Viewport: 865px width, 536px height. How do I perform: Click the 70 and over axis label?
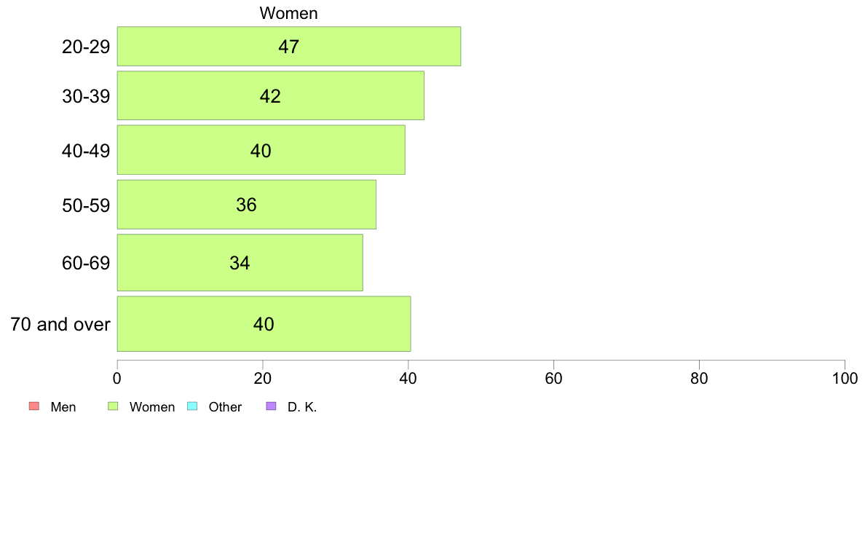click(60, 324)
